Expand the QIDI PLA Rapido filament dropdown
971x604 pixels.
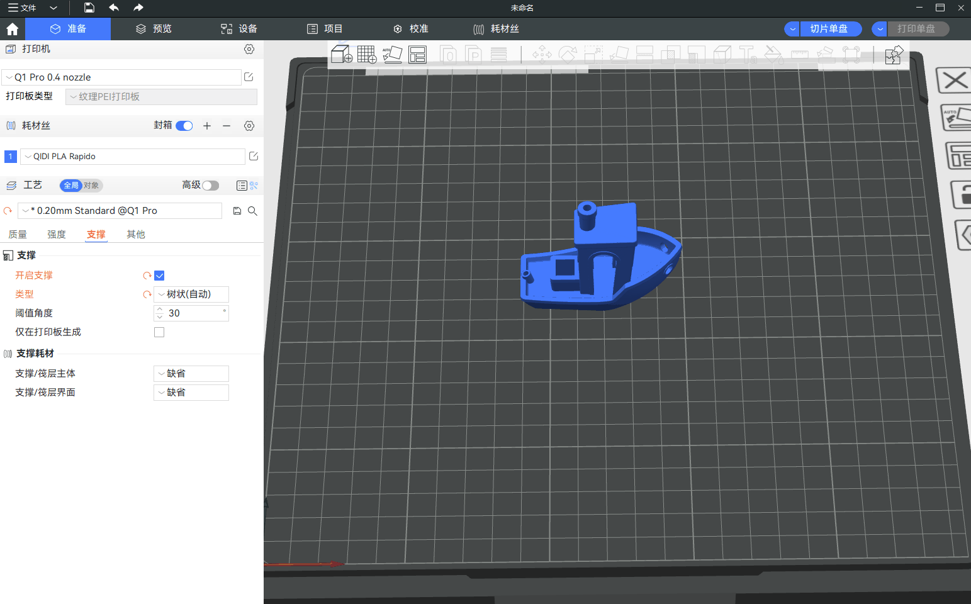click(132, 157)
